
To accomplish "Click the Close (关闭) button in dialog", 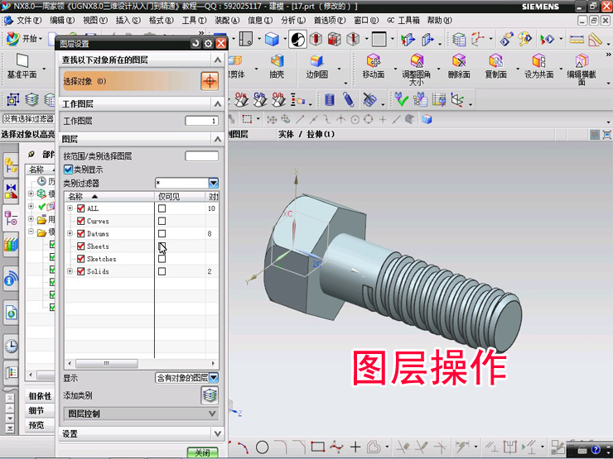I will 202,453.
